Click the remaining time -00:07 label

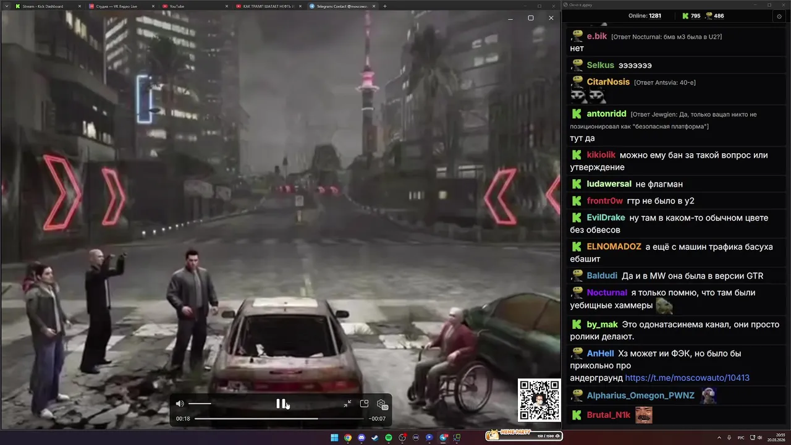coord(377,418)
